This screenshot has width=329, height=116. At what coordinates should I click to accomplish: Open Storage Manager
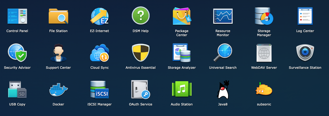264,16
